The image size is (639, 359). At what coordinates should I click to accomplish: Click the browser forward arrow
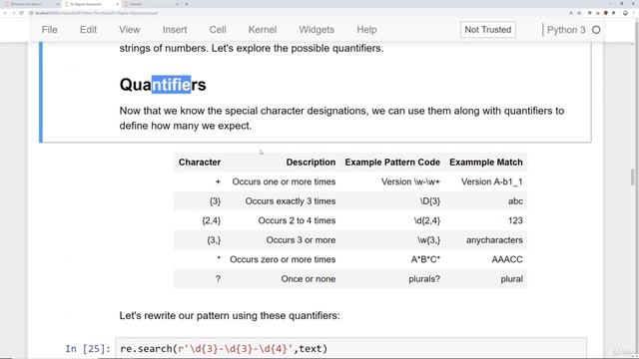[x=13, y=13]
